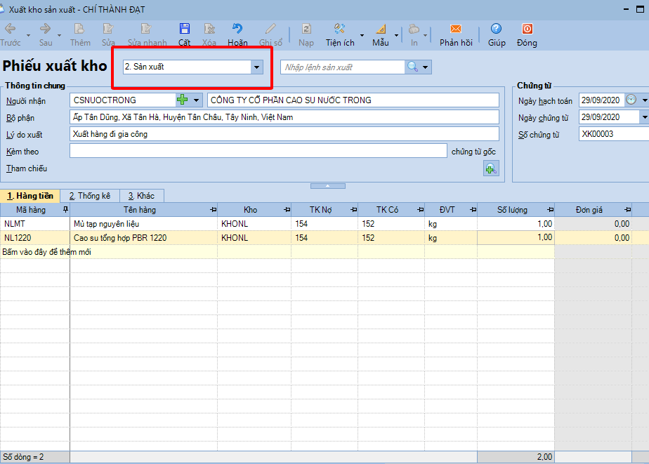This screenshot has height=464, width=649.
Task: Expand the Sau button dropdown arrow
Action: click(59, 36)
